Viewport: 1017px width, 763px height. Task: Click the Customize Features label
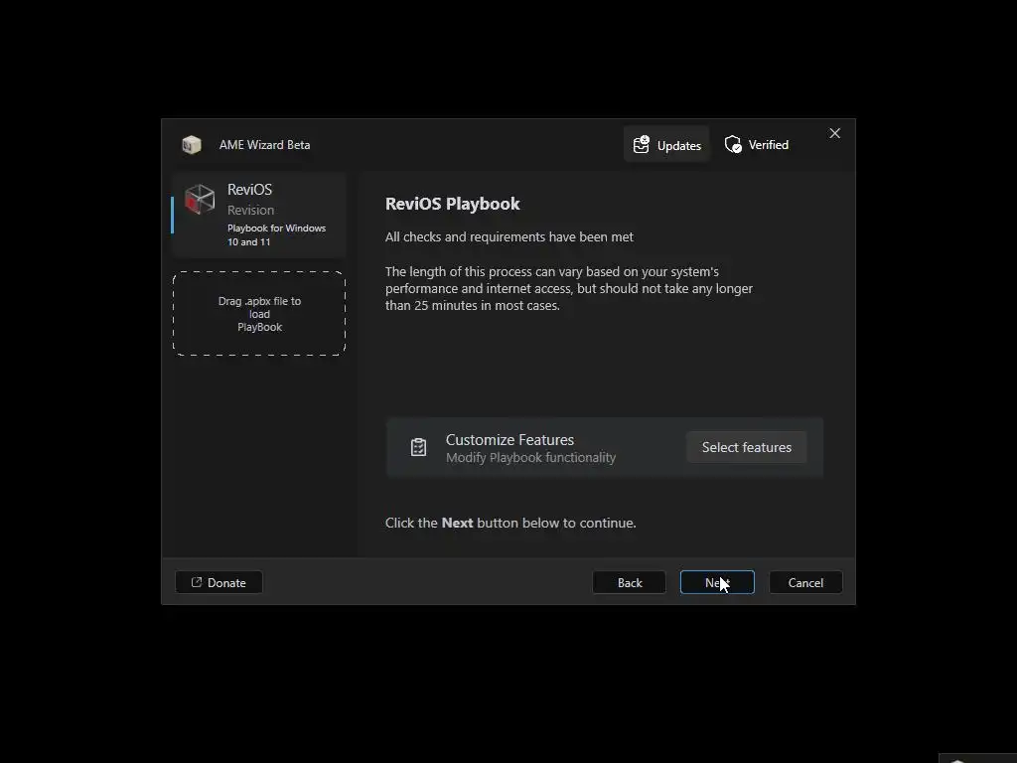tap(509, 439)
